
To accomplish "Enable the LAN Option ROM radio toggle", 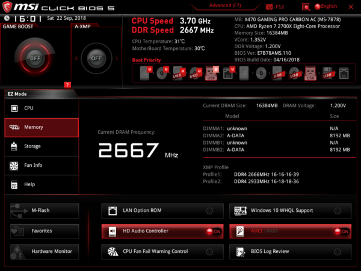I will [x=209, y=211].
